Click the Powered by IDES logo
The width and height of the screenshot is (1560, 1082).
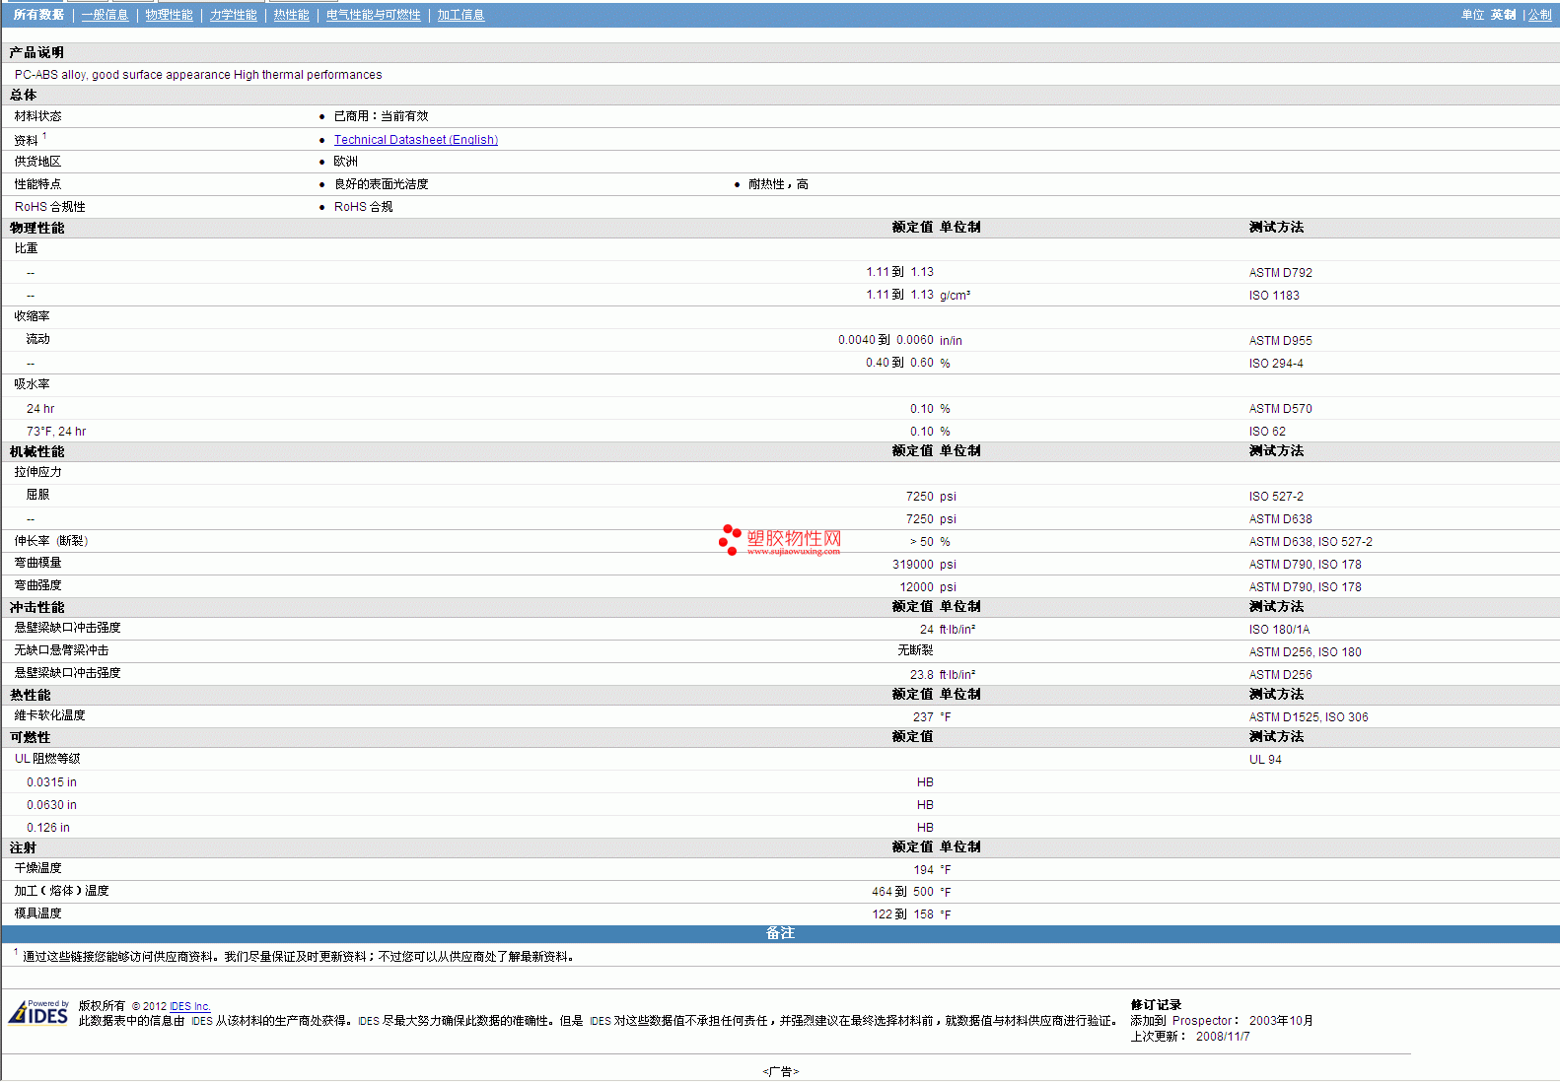38,1013
